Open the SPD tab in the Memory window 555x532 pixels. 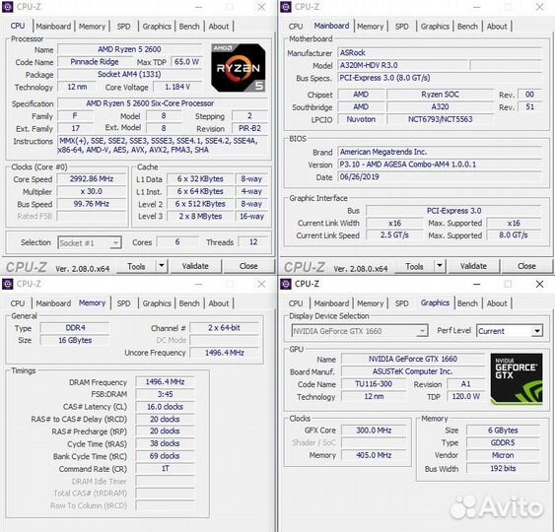pyautogui.click(x=123, y=303)
